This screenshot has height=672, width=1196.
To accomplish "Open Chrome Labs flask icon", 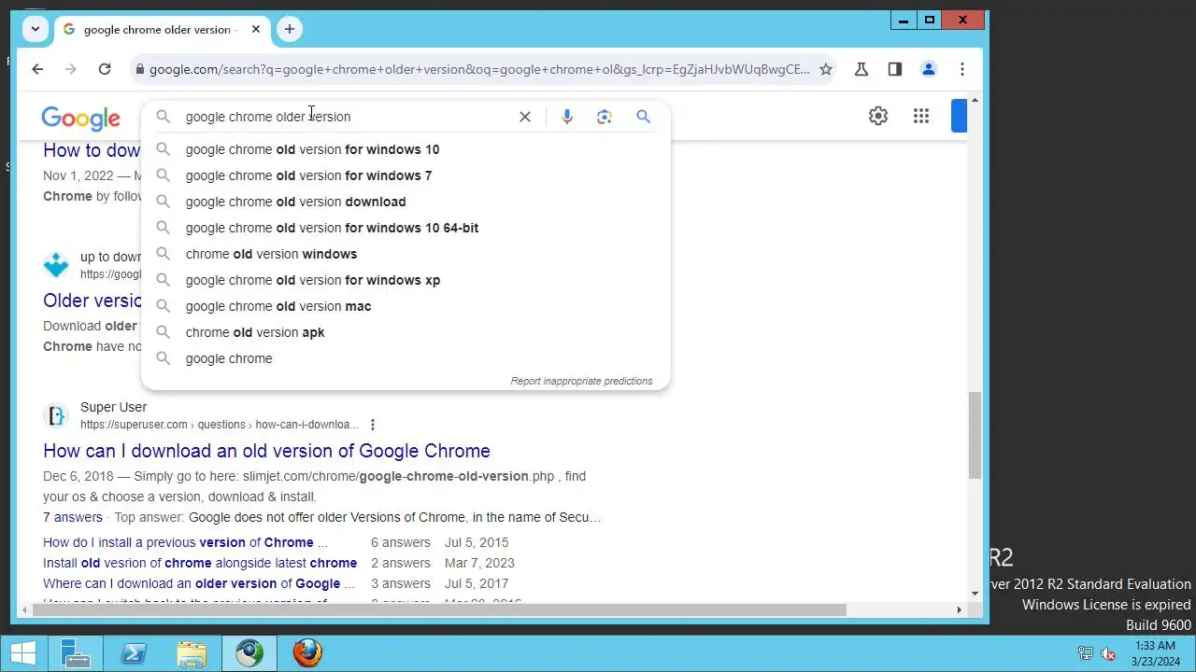I will tap(861, 69).
